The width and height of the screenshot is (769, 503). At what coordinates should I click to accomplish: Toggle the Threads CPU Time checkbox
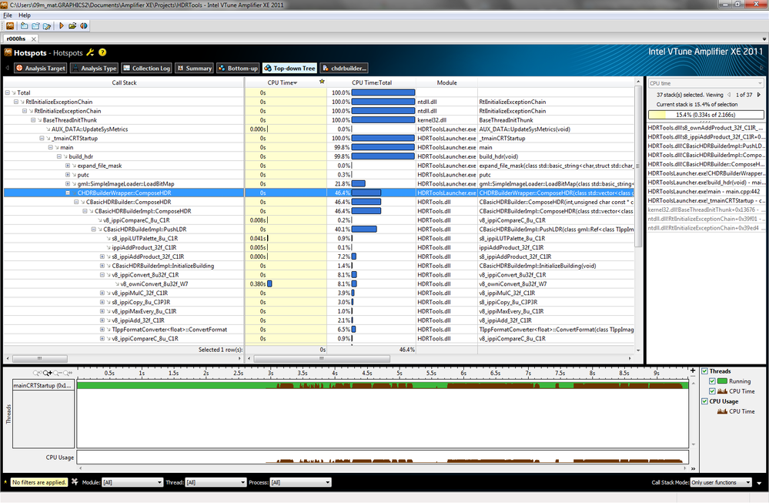click(x=712, y=391)
